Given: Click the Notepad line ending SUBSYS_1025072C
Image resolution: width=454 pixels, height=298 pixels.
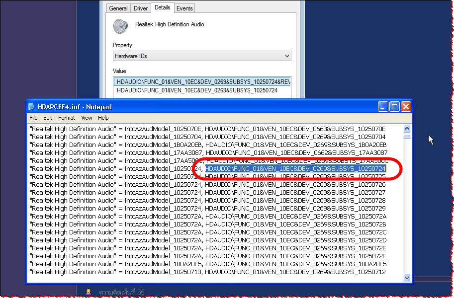Looking at the screenshot, I should (208, 232).
